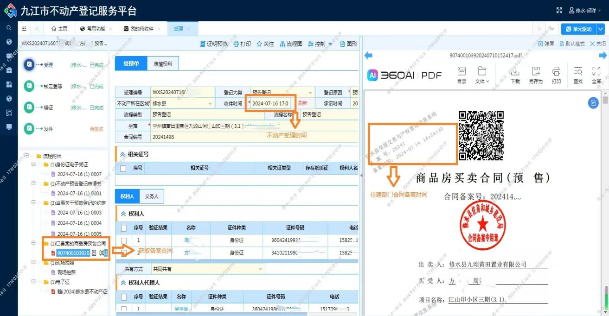The height and width of the screenshot is (316, 609).
Task: Click the monitor icon in left sidebar
Action: point(9,126)
